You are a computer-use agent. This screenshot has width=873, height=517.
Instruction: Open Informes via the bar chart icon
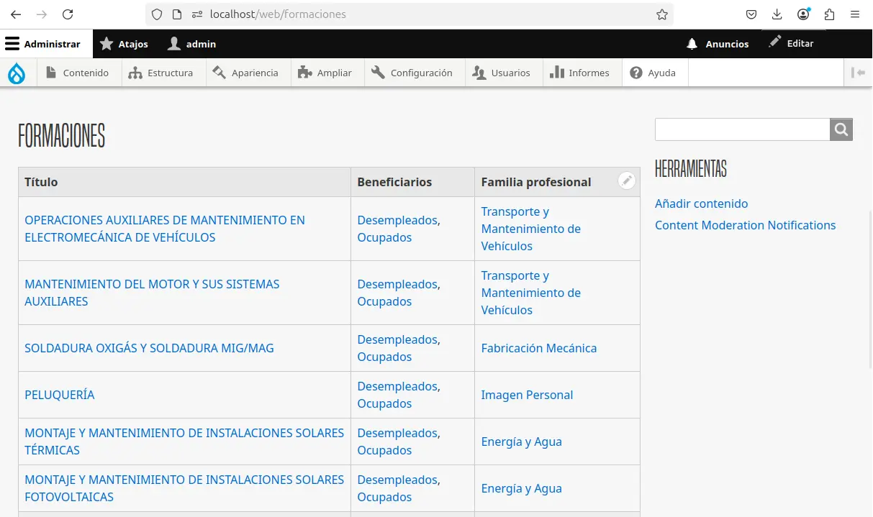pyautogui.click(x=558, y=72)
